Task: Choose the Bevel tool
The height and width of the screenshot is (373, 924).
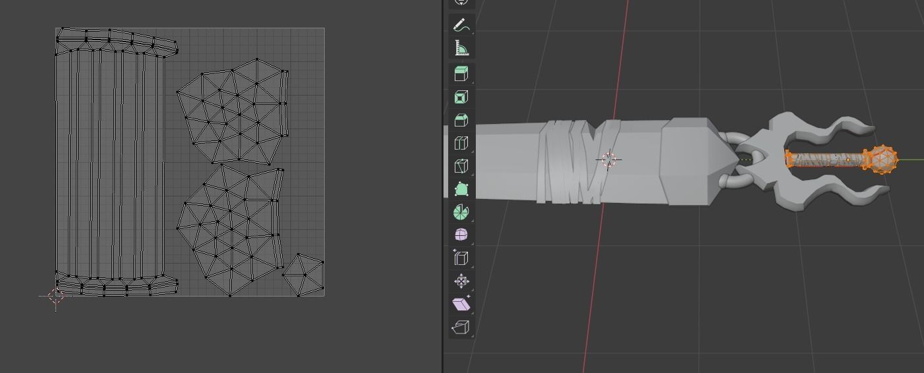Action: tap(461, 120)
